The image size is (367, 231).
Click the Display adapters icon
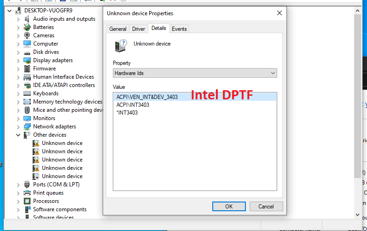point(28,60)
